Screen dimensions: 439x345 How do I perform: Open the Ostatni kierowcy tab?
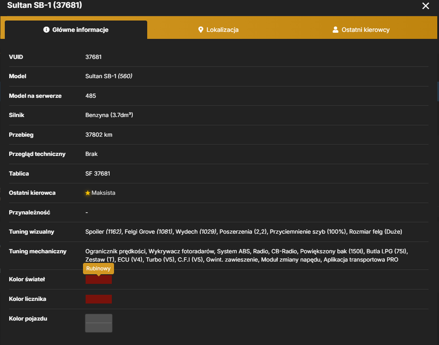click(x=361, y=29)
